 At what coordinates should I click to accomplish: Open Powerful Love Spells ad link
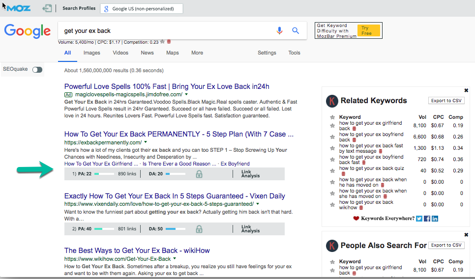point(167,86)
